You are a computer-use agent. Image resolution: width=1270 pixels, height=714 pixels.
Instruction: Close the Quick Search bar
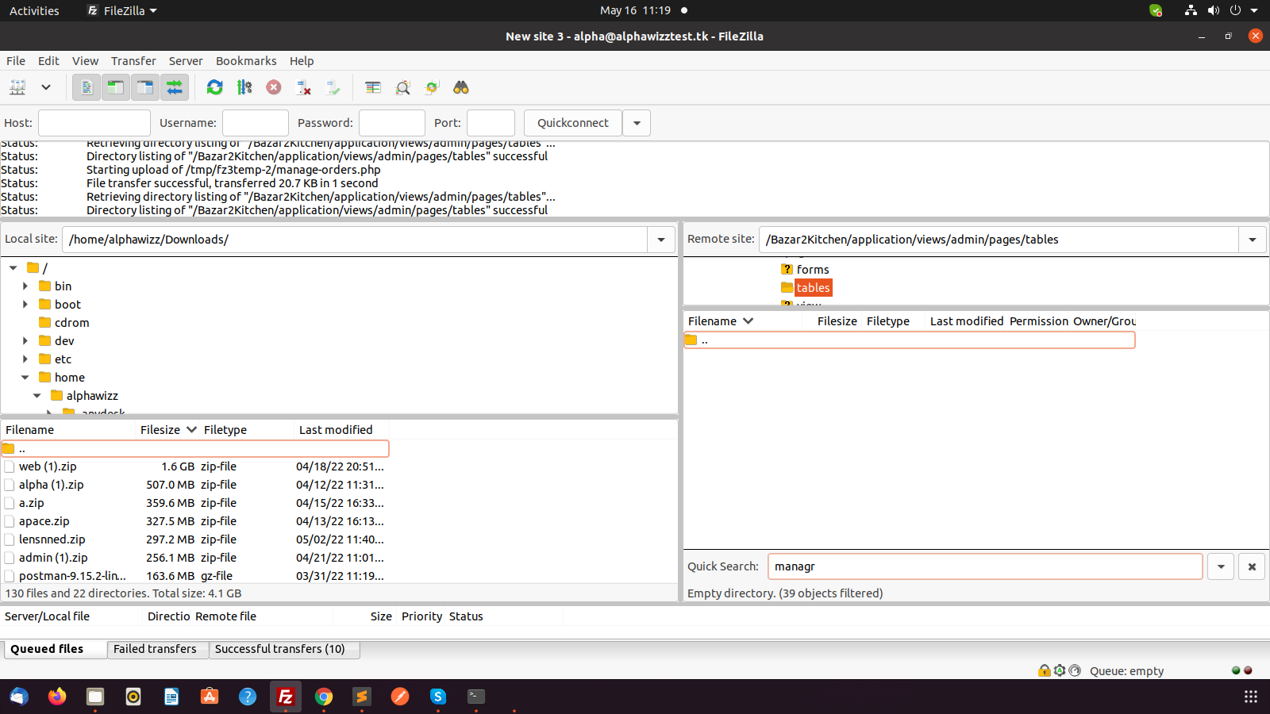[1252, 566]
